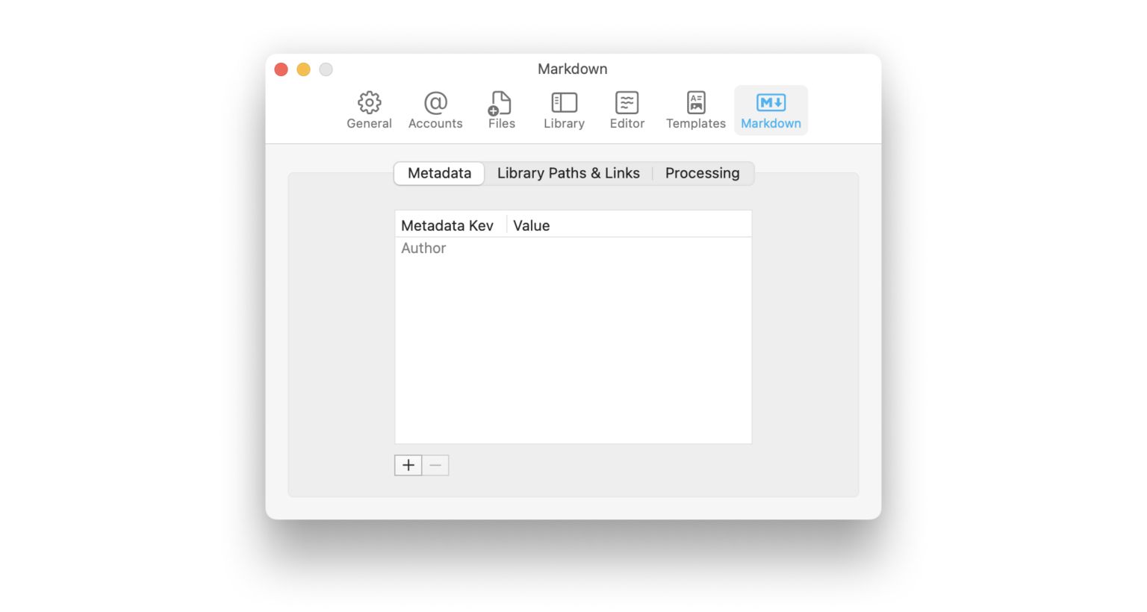Select the Templates preferences icon
The height and width of the screenshot is (612, 1147).
(695, 110)
